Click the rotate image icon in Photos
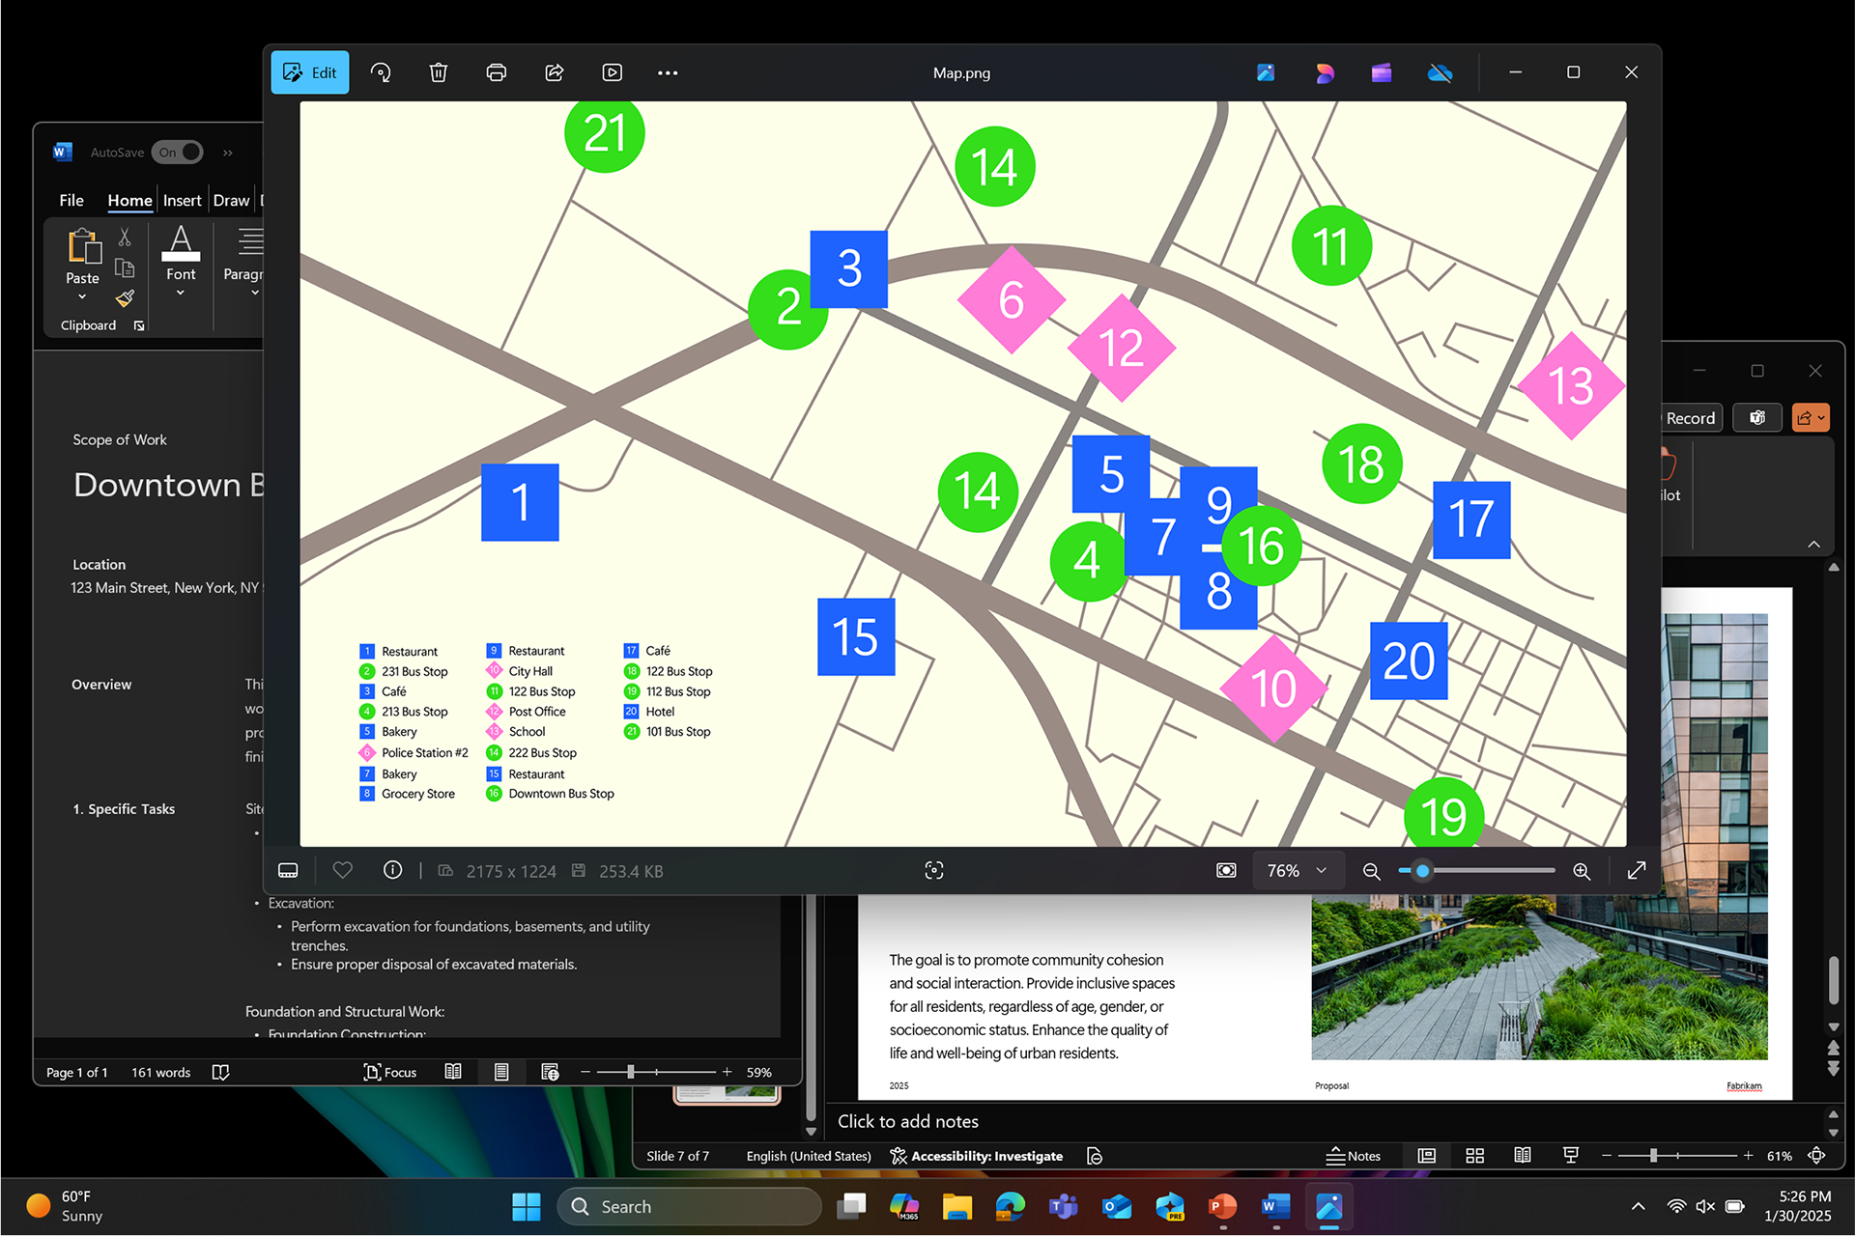Image resolution: width=1855 pixels, height=1236 pixels. point(381,72)
